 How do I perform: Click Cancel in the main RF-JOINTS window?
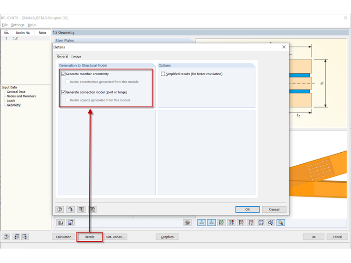click(x=337, y=237)
